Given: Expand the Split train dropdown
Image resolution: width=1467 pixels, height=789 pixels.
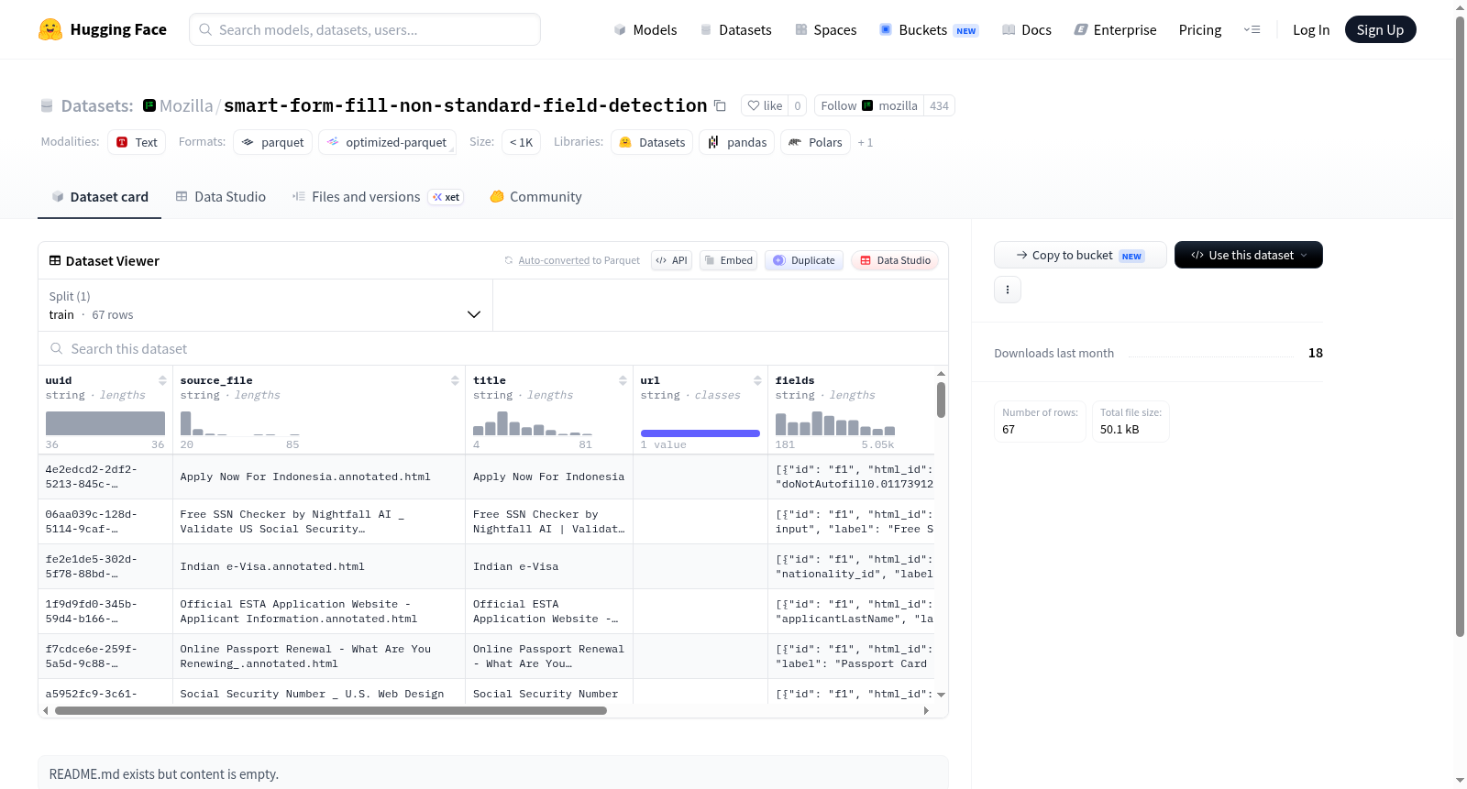Looking at the screenshot, I should click(x=265, y=305).
